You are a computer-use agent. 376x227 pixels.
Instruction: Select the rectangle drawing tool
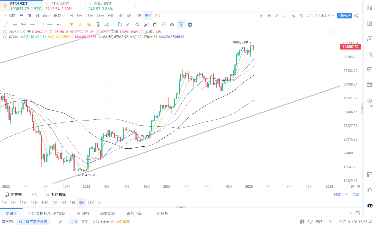[41, 24]
